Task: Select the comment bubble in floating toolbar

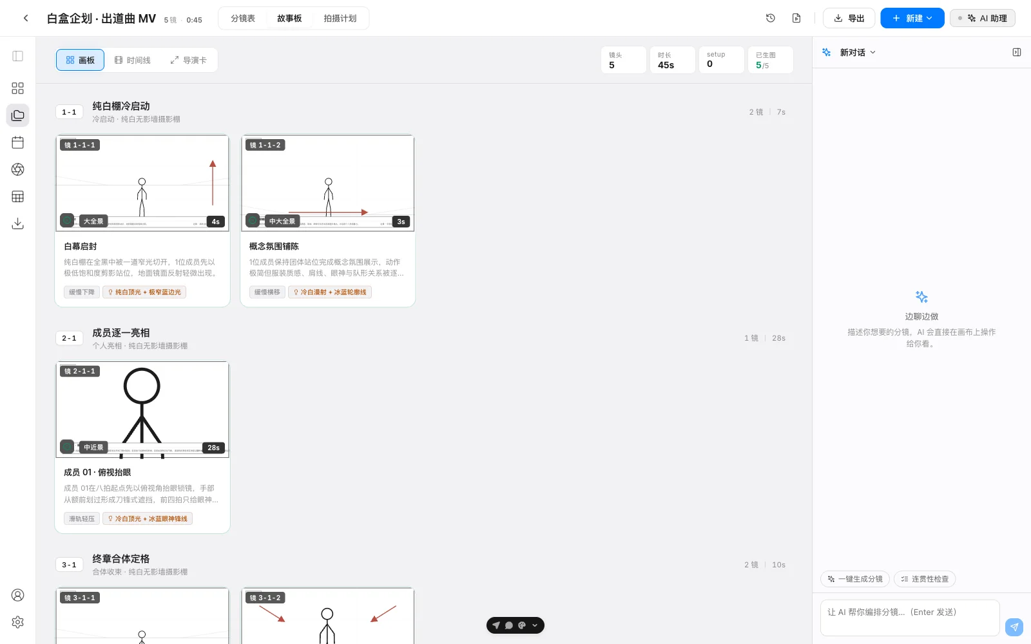Action: click(509, 625)
